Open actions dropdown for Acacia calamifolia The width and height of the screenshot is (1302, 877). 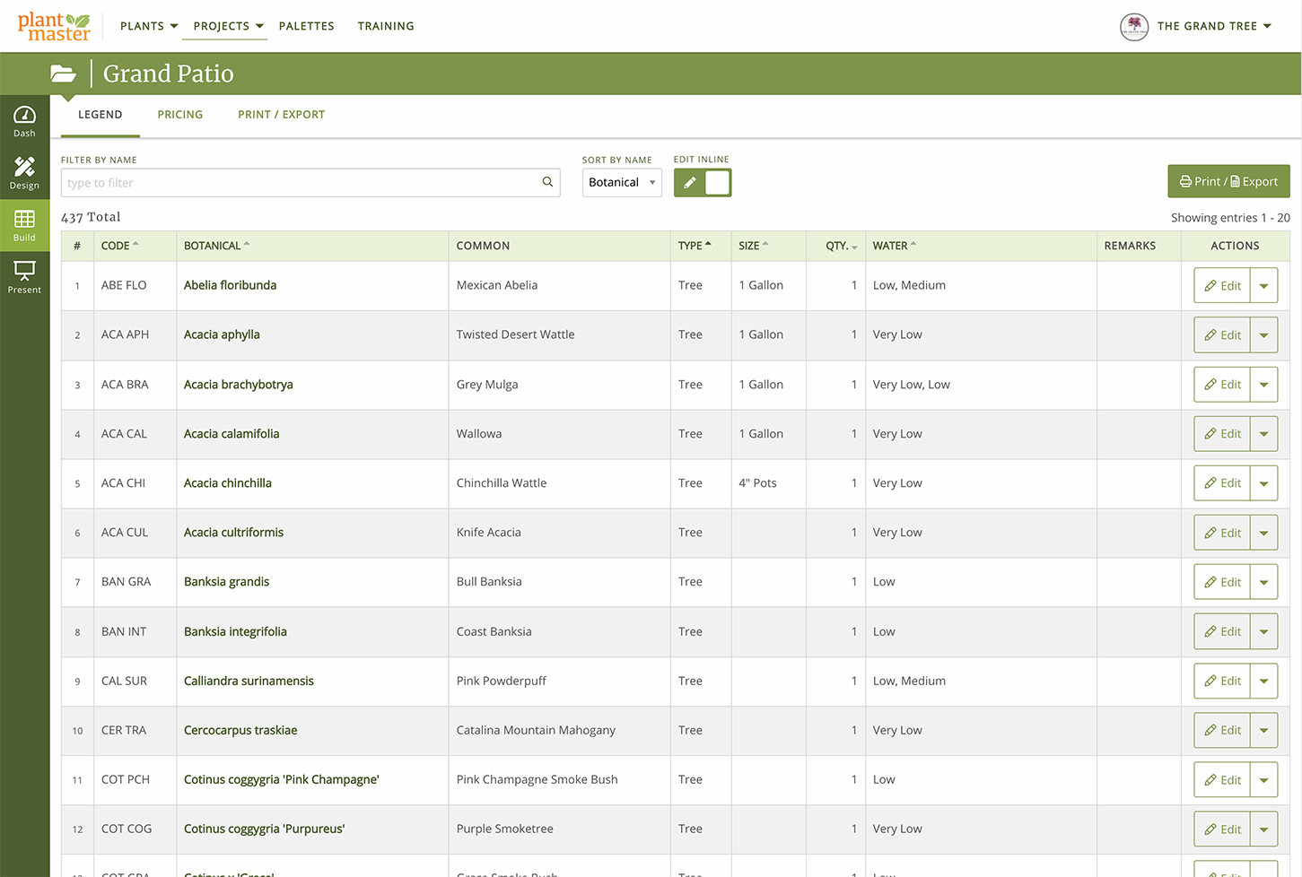[x=1264, y=433]
